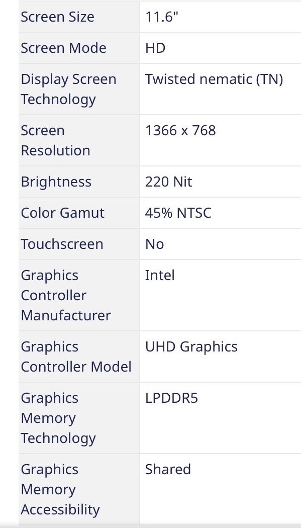Click the Screen Mode label cell
The height and width of the screenshot is (529, 301).
(x=79, y=48)
